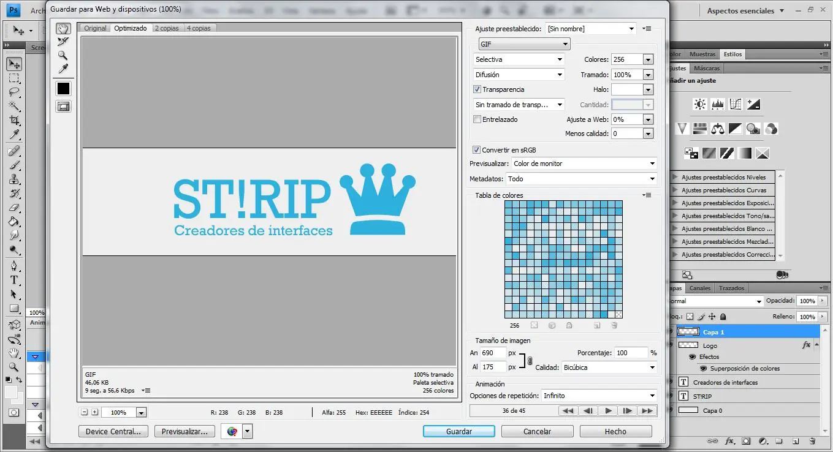Open the Difusión dither method dropdown
Image resolution: width=833 pixels, height=452 pixels.
pos(519,75)
